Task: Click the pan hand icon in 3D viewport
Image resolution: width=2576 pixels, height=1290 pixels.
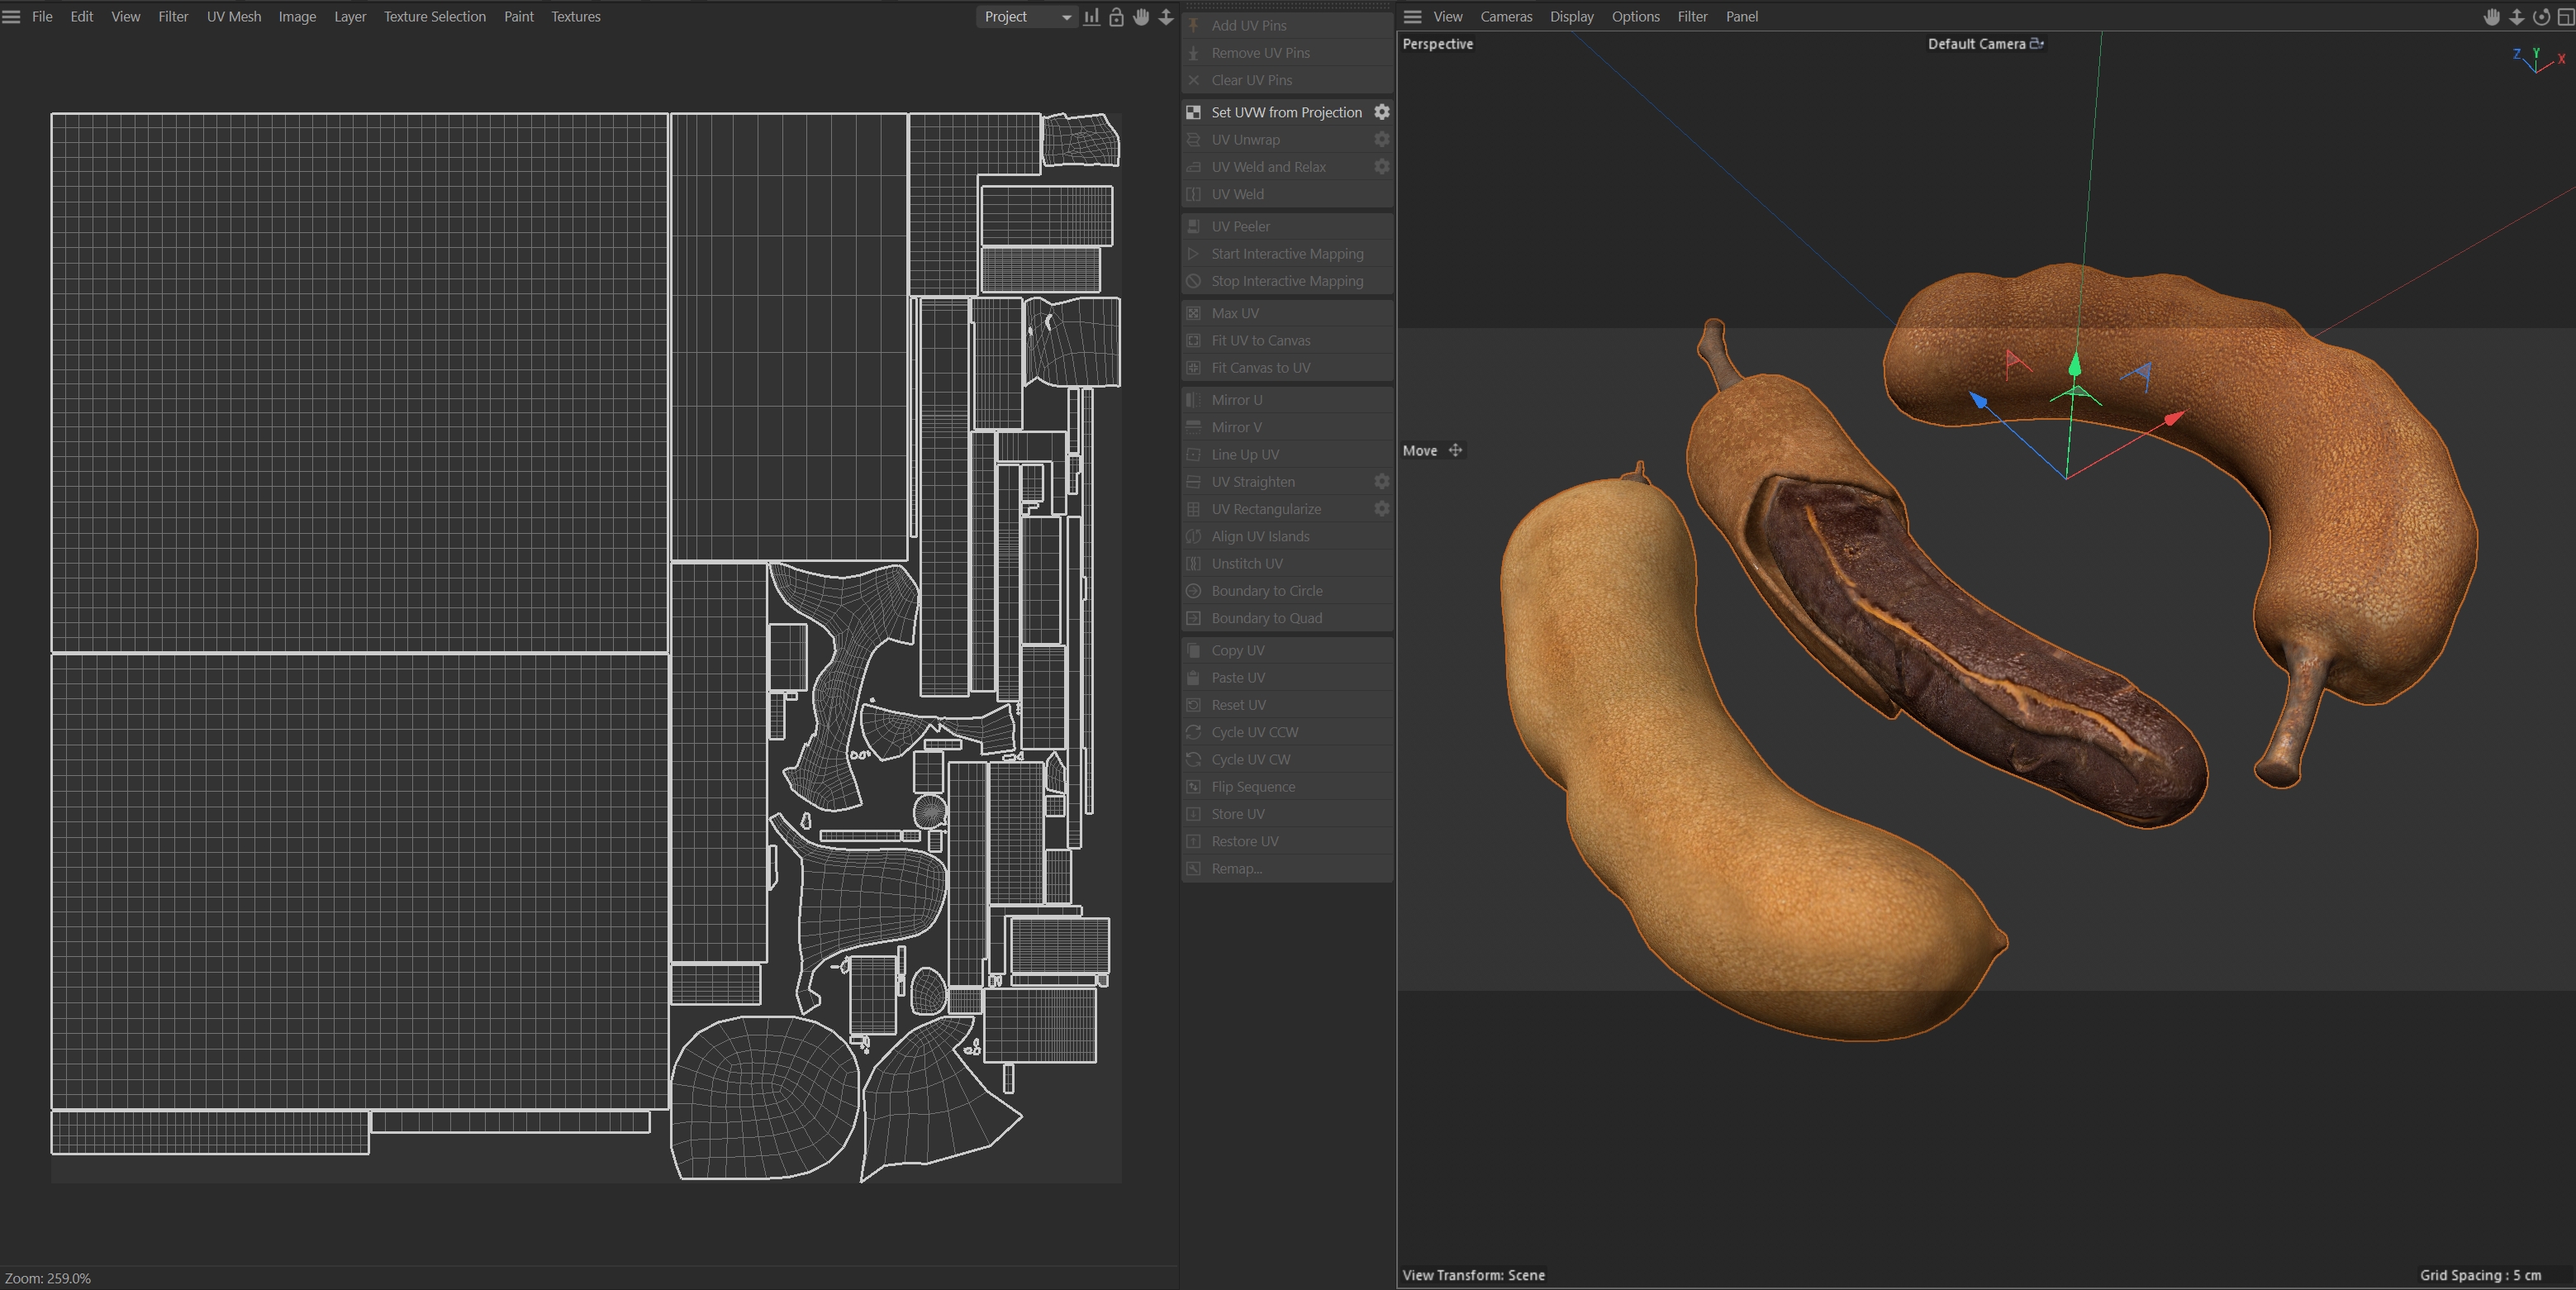Action: tap(2492, 17)
